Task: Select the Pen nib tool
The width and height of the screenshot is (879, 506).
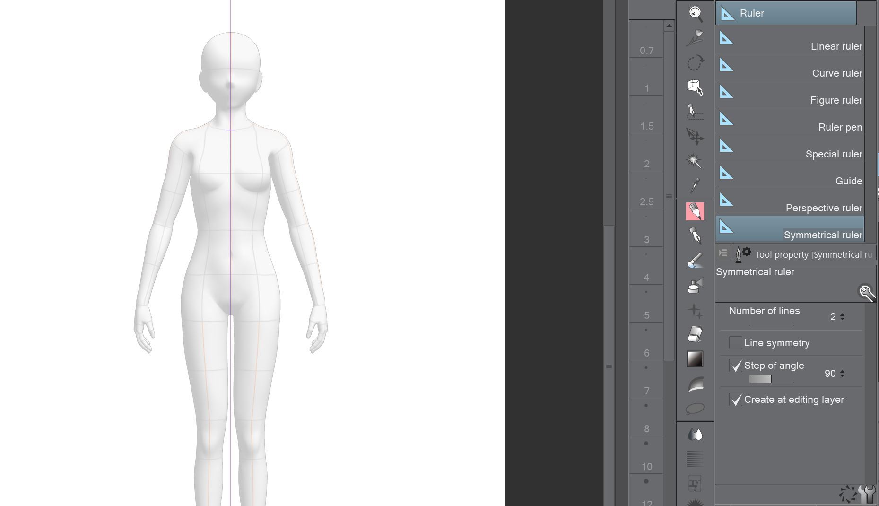Action: coord(695,236)
